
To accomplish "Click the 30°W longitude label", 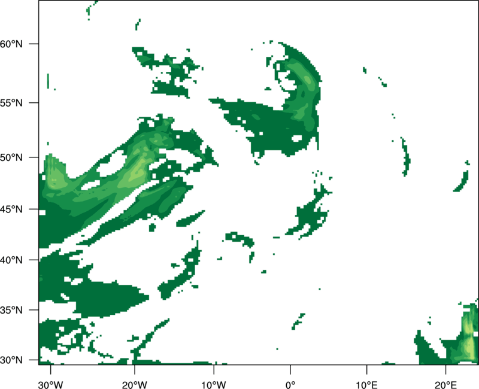I will click(x=51, y=385).
